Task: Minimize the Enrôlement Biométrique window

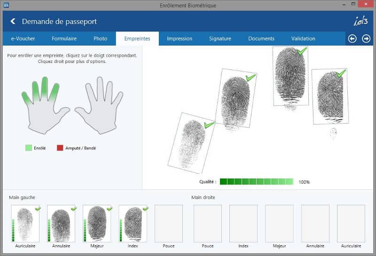Action: point(344,4)
